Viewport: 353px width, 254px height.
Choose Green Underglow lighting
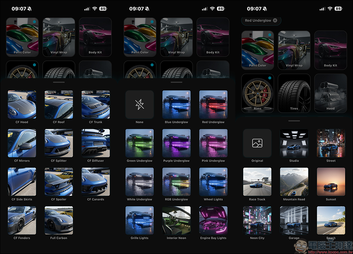(x=139, y=143)
